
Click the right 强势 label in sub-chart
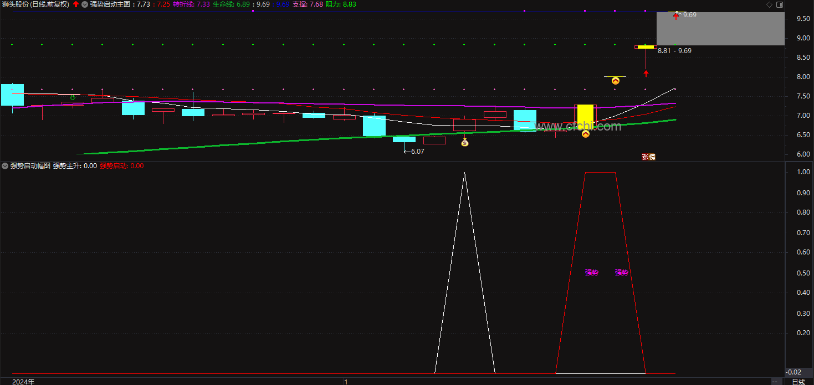[x=622, y=272]
